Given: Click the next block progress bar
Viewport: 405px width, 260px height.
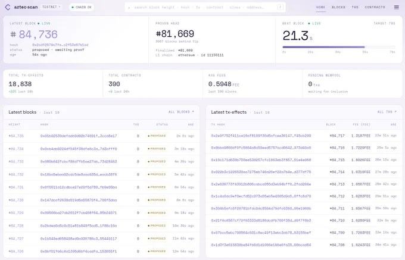Looking at the screenshot, I should [339, 47].
